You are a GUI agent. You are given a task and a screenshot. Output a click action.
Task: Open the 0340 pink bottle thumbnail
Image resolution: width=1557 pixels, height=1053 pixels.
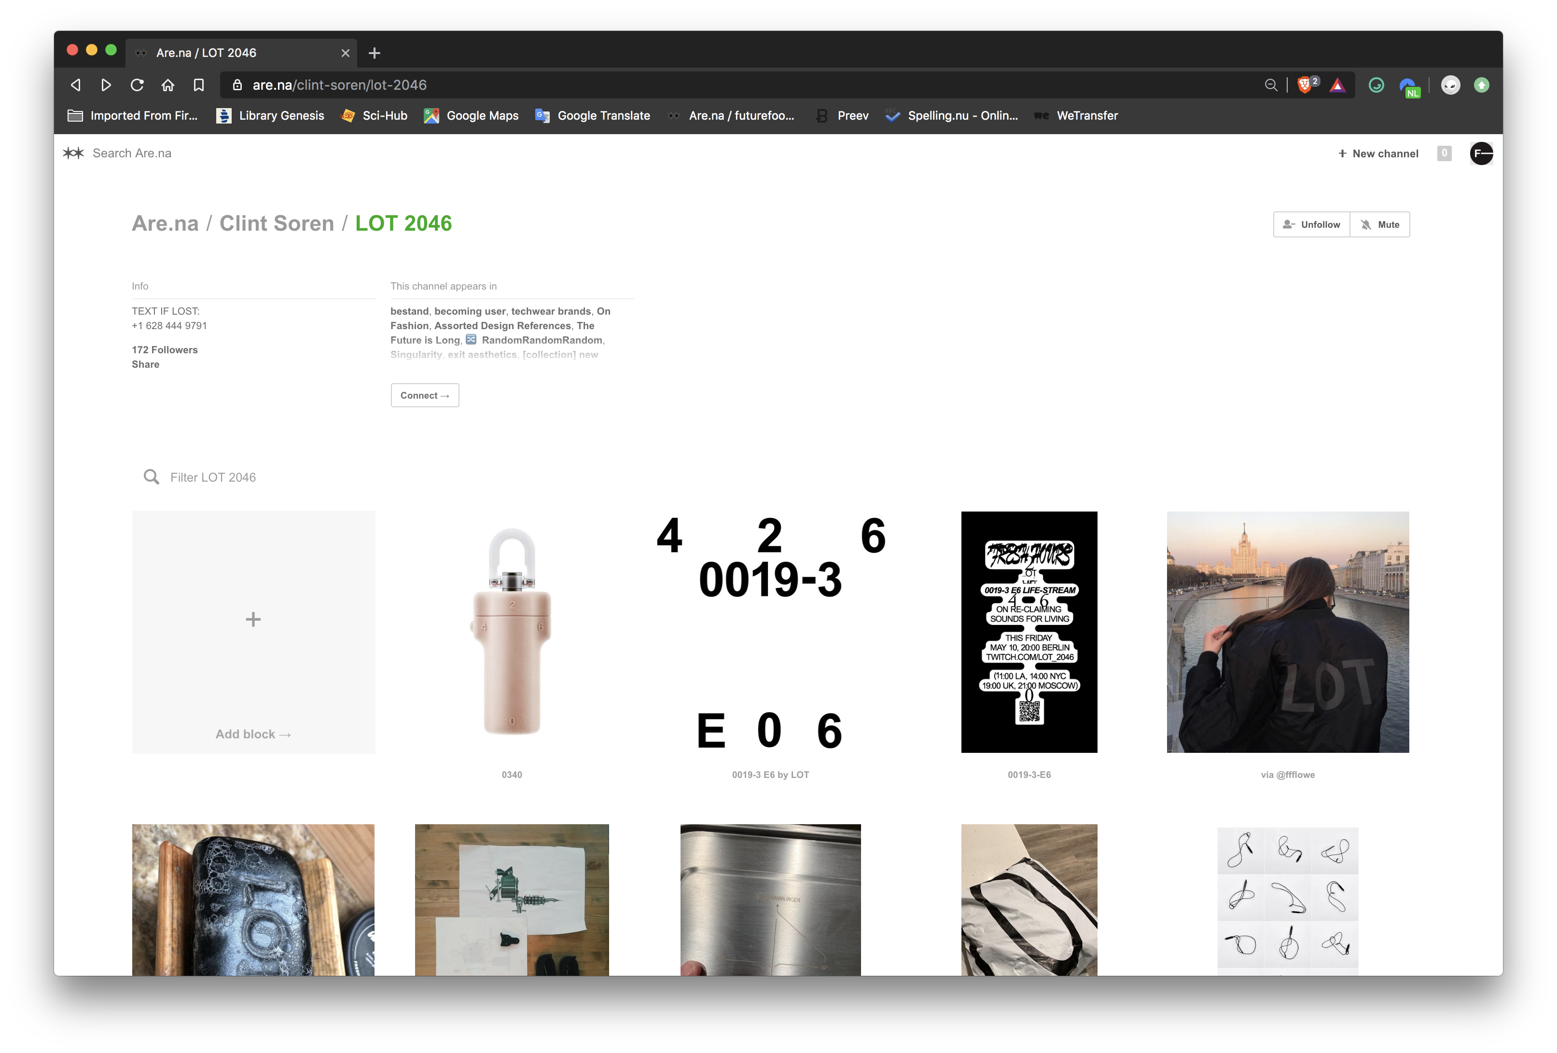pyautogui.click(x=512, y=632)
